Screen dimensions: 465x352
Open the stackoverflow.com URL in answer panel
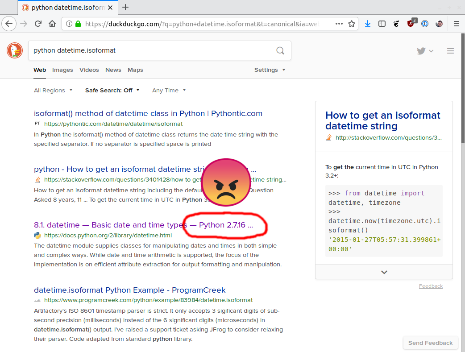pyautogui.click(x=389, y=137)
